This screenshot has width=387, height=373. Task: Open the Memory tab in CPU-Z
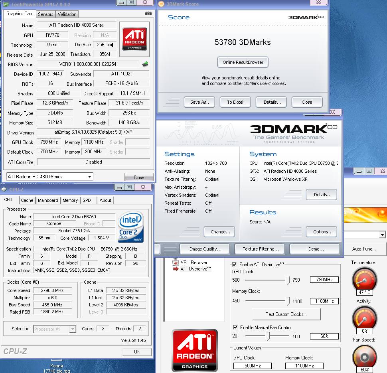[70, 200]
